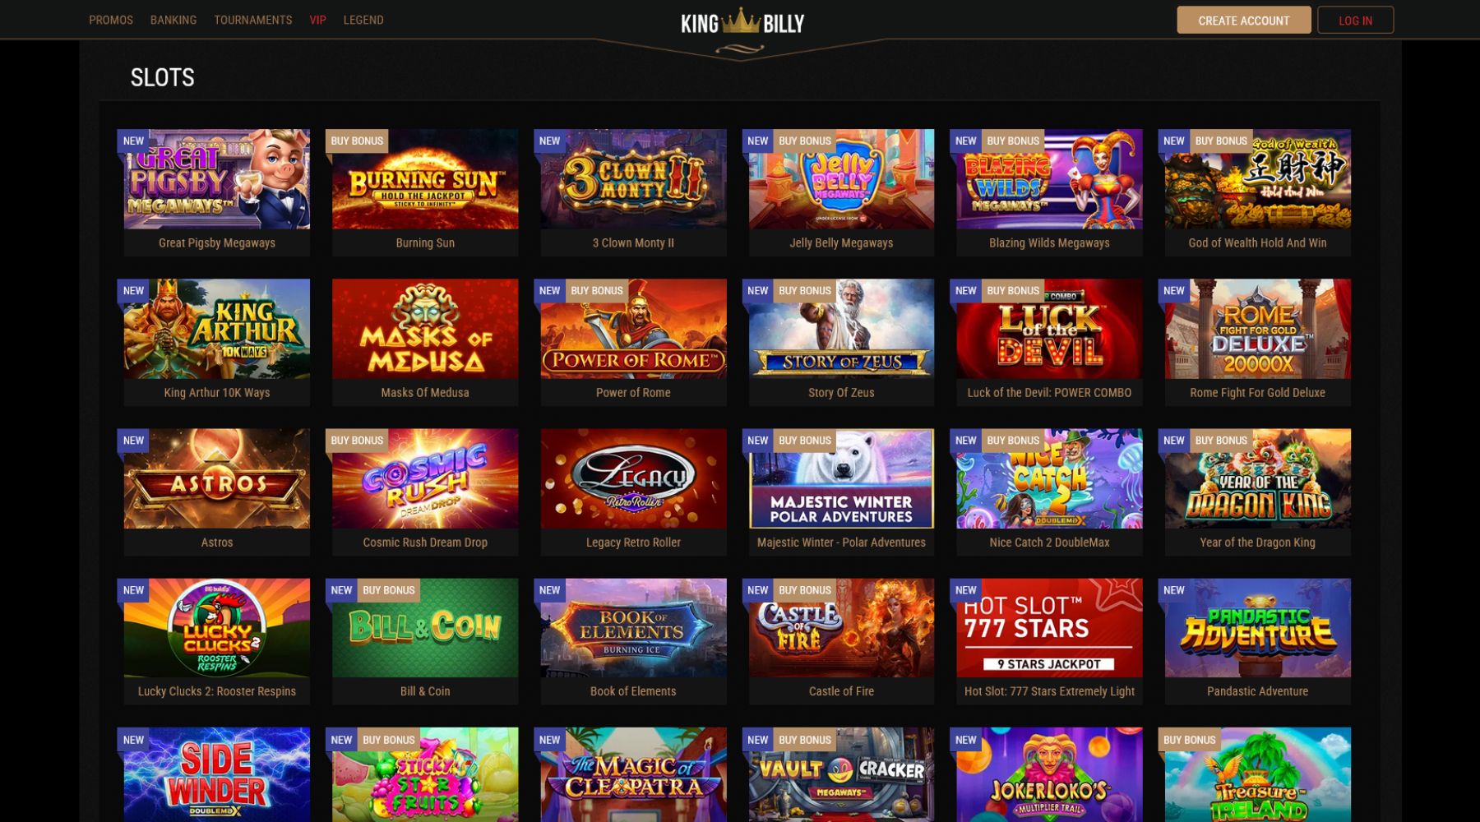Click the Castle of Fire title label
This screenshot has height=822, width=1480.
click(841, 691)
